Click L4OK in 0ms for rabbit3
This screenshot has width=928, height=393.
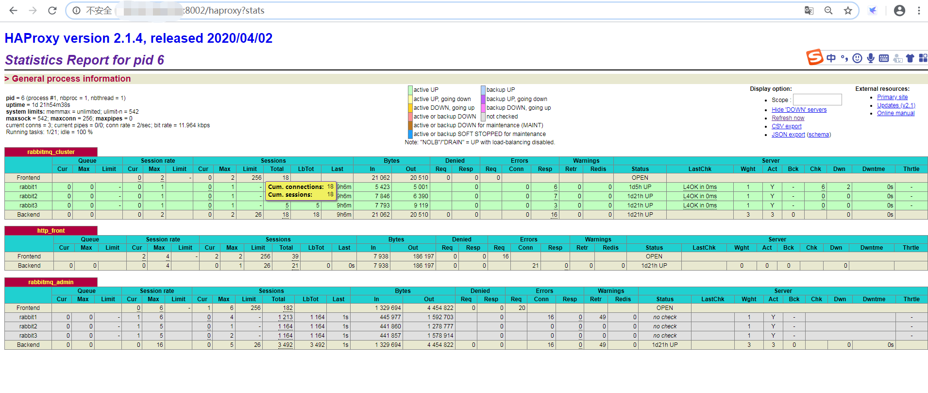[700, 205]
